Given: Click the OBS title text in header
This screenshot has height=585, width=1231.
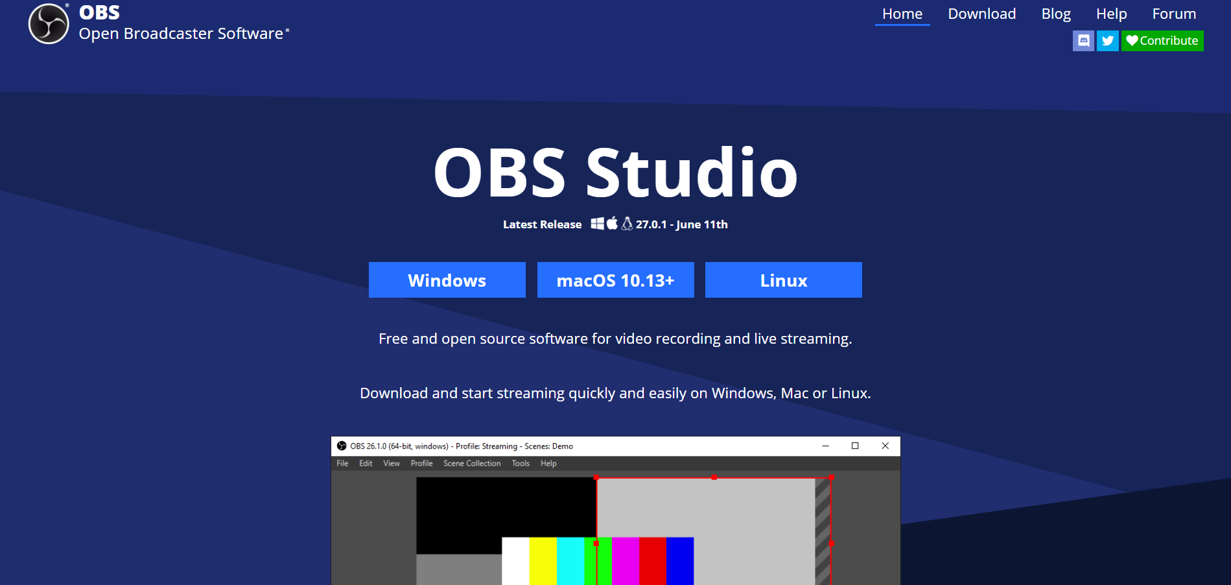Looking at the screenshot, I should [x=99, y=12].
